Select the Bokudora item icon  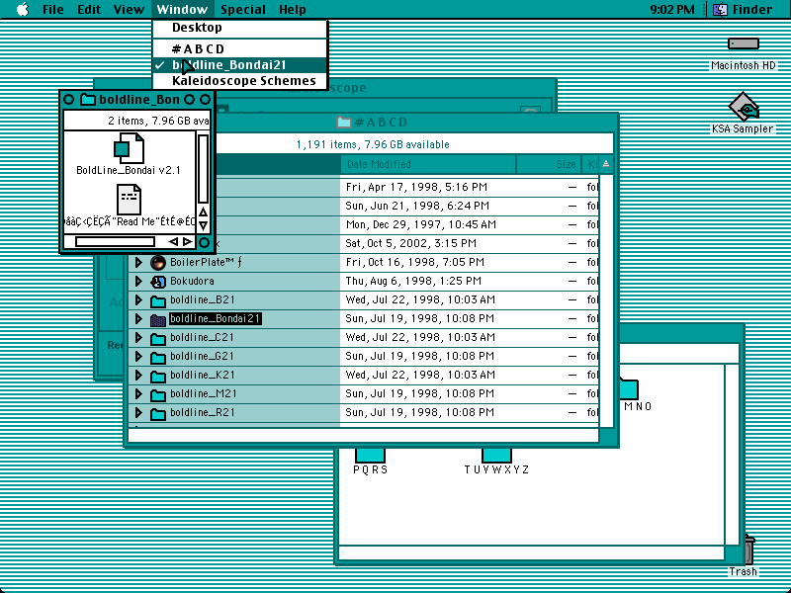tap(158, 282)
